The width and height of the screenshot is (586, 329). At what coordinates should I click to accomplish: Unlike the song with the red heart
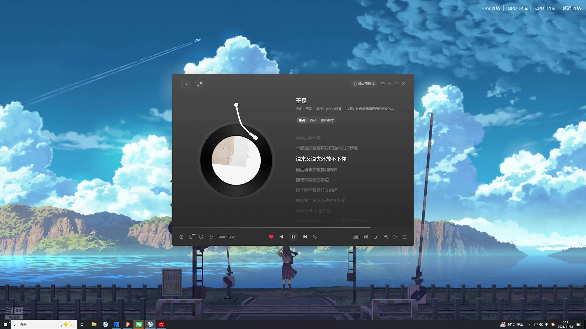271,237
